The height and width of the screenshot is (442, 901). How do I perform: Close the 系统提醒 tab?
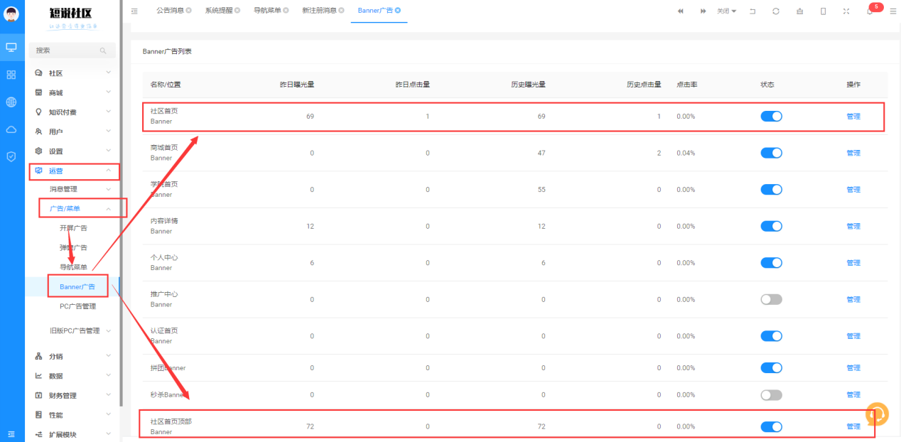237,11
